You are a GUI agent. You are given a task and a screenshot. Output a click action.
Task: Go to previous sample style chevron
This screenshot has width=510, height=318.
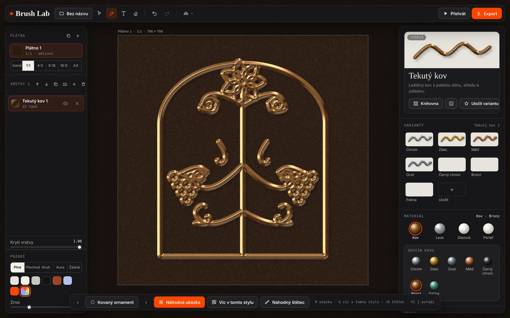click(78, 302)
